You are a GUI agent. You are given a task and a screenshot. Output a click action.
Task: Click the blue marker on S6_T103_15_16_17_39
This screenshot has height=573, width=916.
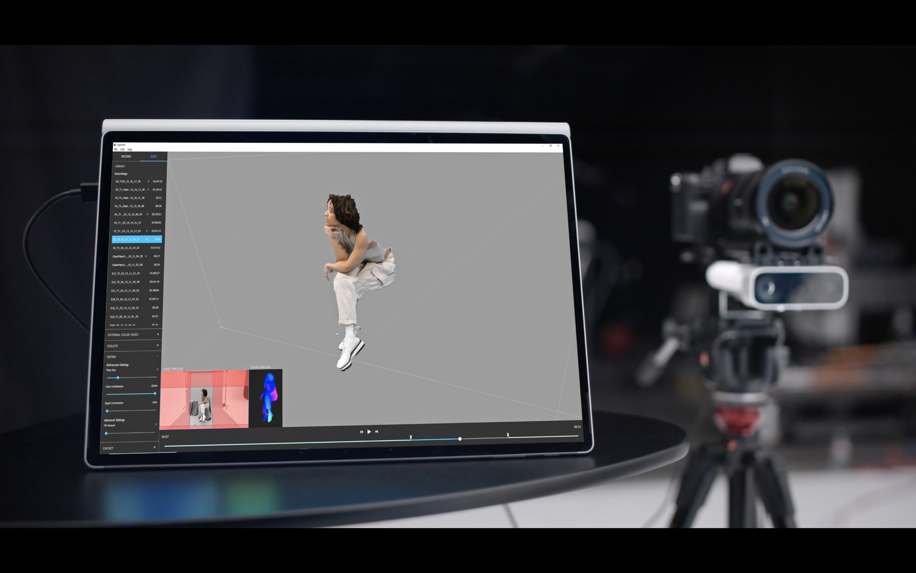click(x=148, y=181)
